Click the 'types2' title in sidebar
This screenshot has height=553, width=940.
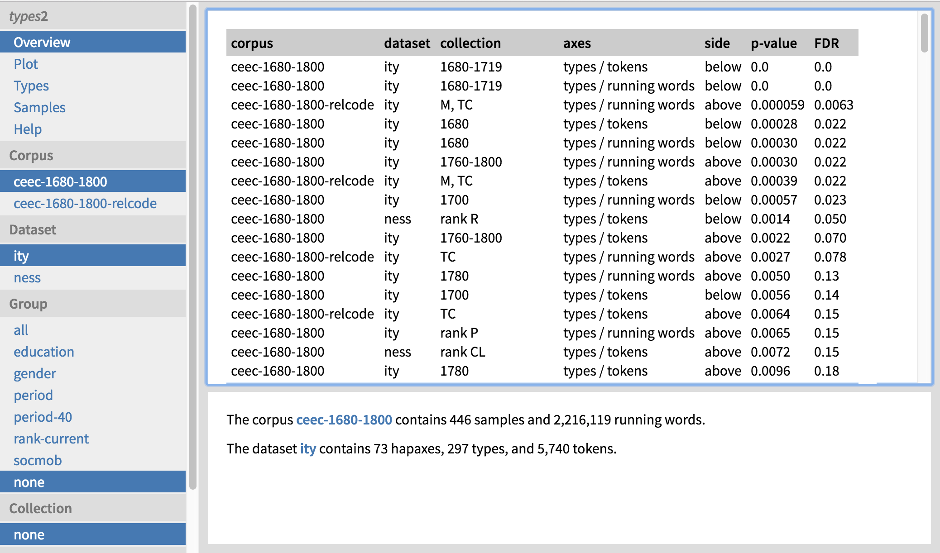28,16
